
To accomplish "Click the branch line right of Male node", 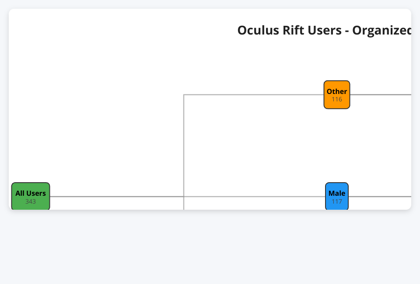I will point(380,197).
